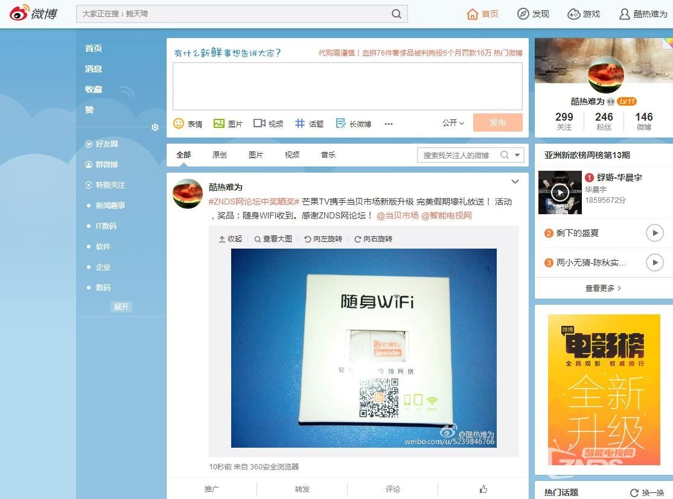Open 游戏 games in top navigation
The image size is (673, 499).
click(584, 14)
